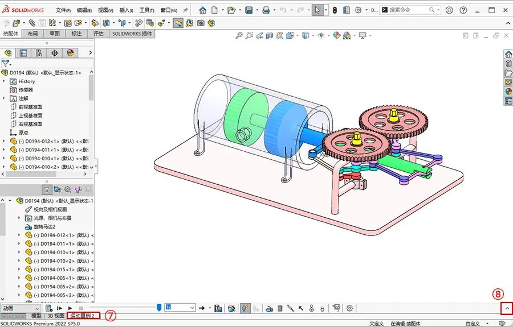
Task: Click the Print icon
Action: [266, 10]
